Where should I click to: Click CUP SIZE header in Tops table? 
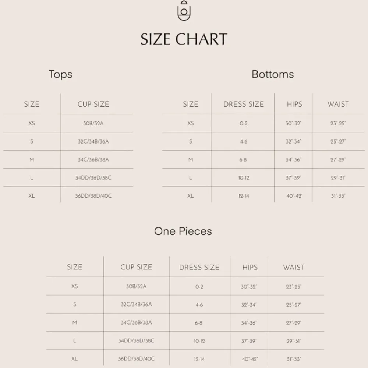pos(93,104)
